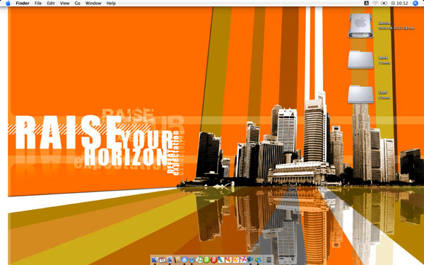Open Finder from the Dock
This screenshot has width=424, height=265.
[155, 260]
